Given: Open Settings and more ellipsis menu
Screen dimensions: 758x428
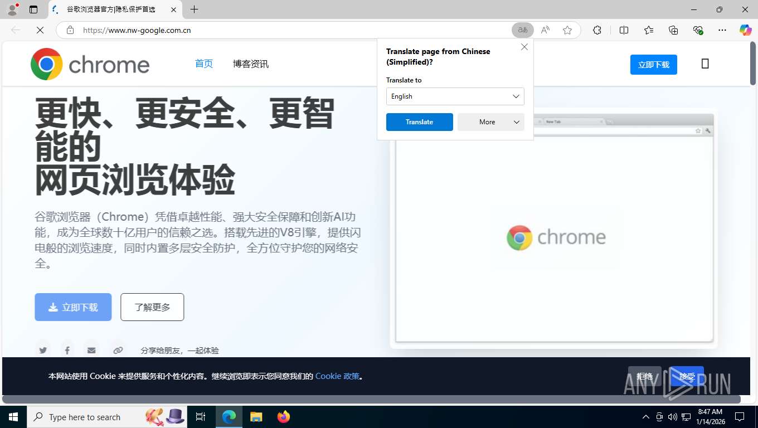Looking at the screenshot, I should click(x=722, y=30).
